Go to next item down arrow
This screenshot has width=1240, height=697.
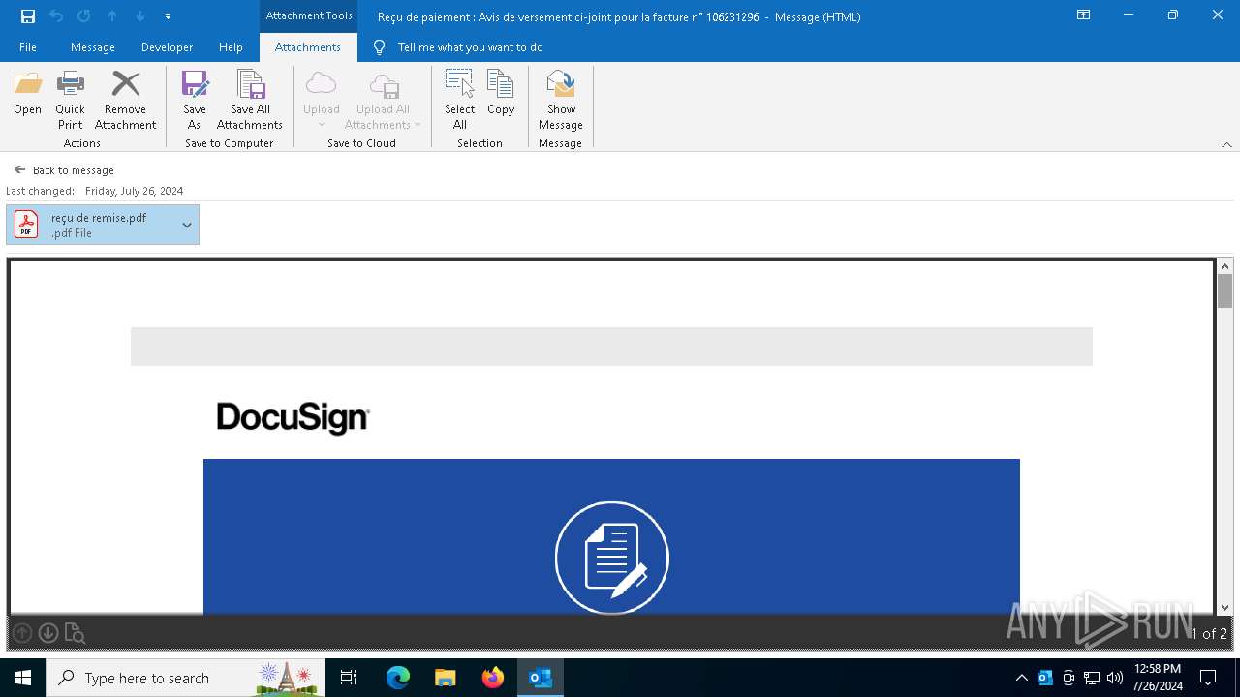(140, 16)
